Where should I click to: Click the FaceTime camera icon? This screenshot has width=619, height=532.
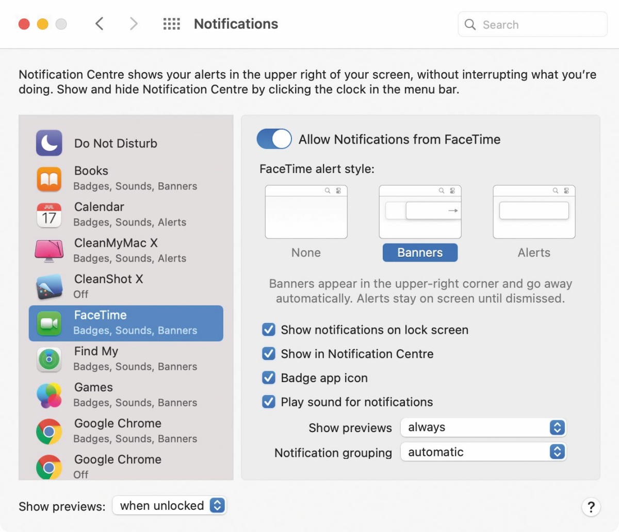click(x=49, y=323)
